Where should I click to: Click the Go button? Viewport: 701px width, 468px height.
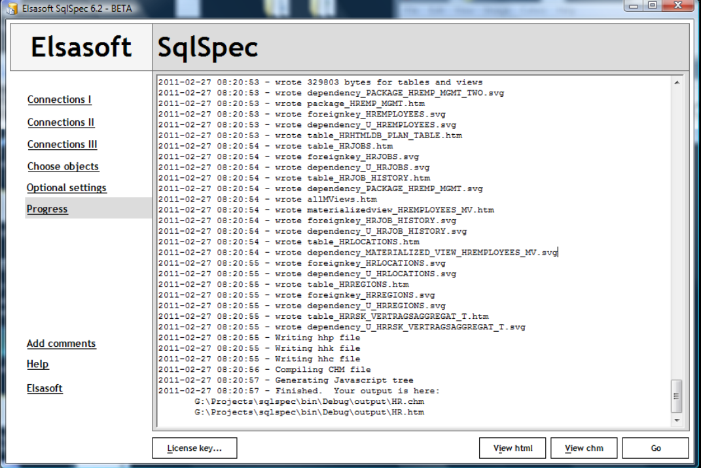(x=655, y=448)
